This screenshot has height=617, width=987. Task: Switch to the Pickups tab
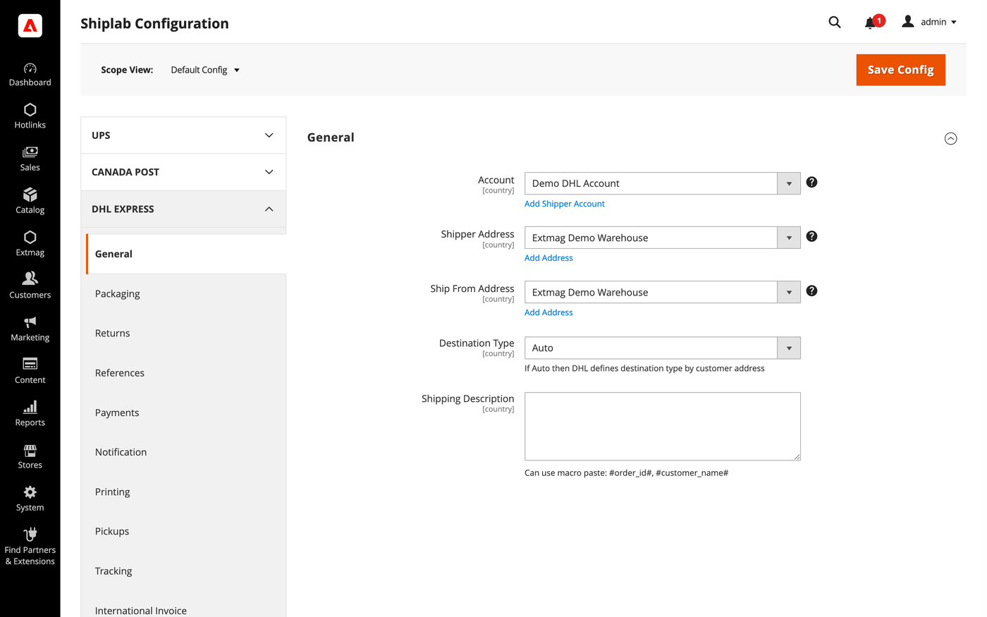pyautogui.click(x=186, y=531)
